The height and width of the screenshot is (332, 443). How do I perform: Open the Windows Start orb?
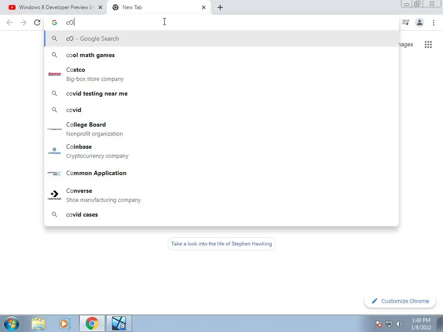tap(12, 323)
